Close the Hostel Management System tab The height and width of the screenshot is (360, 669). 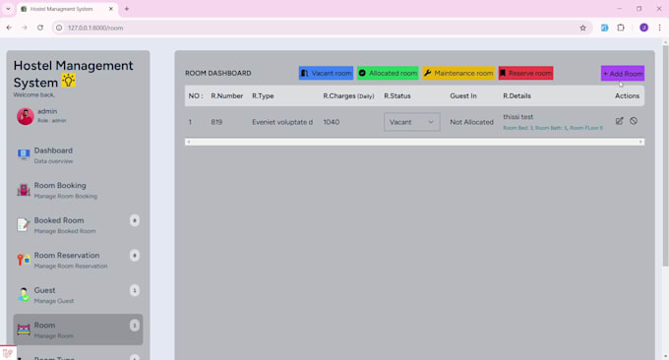coord(111,9)
